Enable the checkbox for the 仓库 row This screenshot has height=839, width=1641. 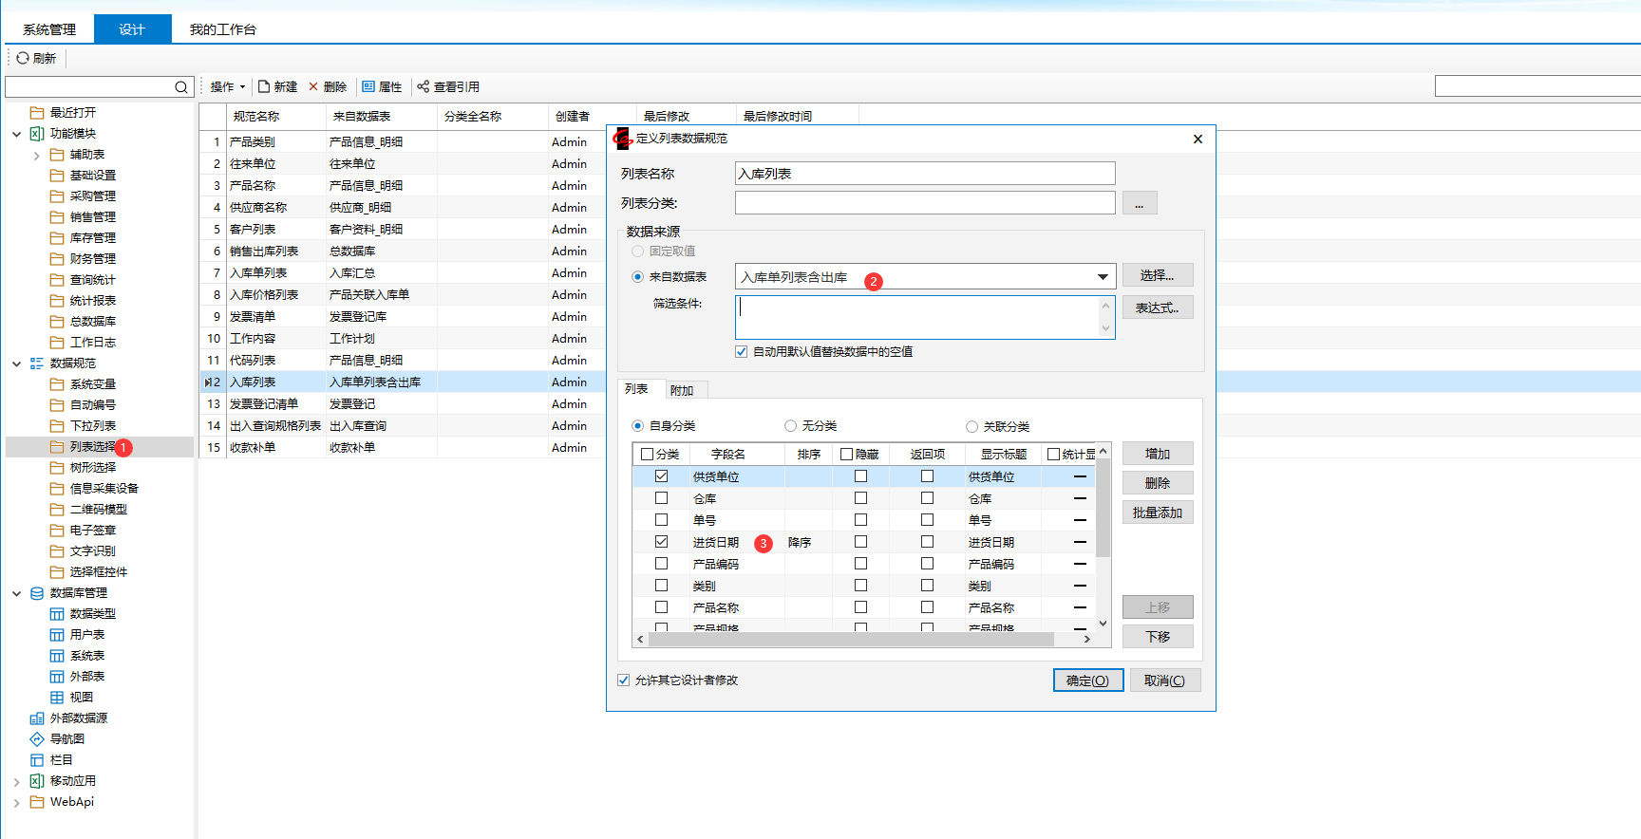click(x=661, y=498)
